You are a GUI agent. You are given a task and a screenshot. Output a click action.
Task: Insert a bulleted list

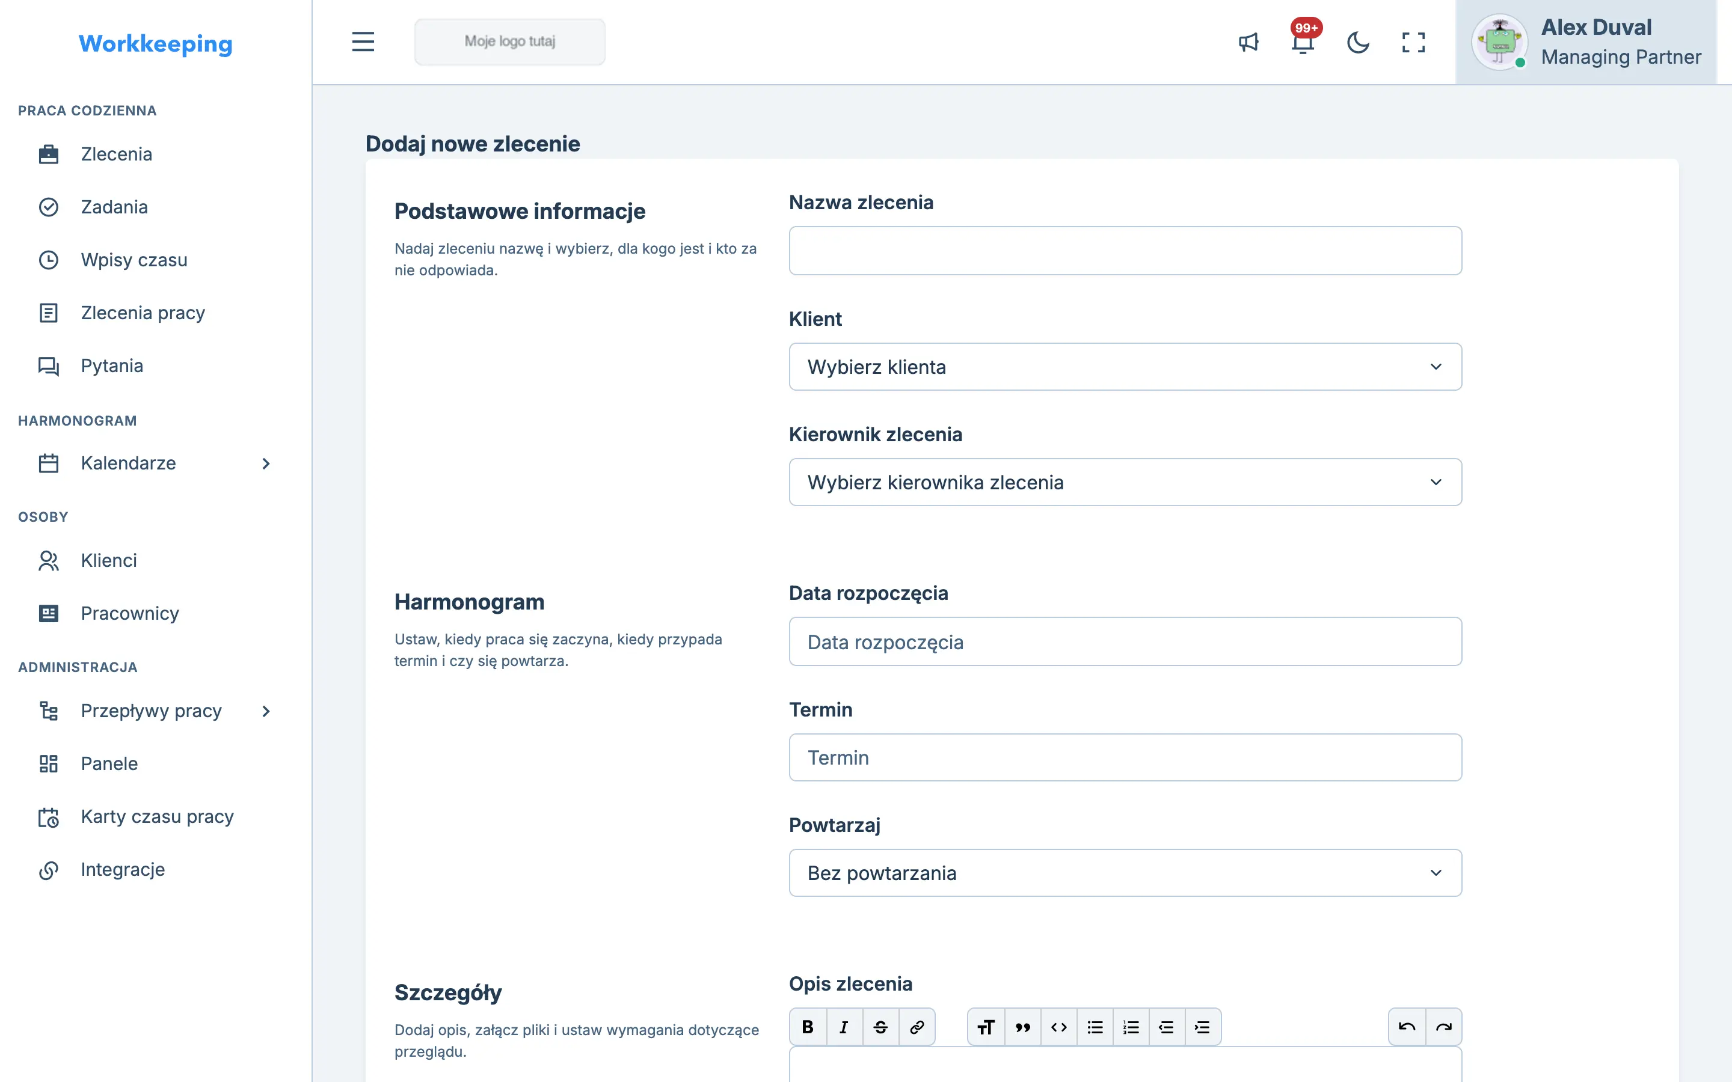point(1095,1027)
